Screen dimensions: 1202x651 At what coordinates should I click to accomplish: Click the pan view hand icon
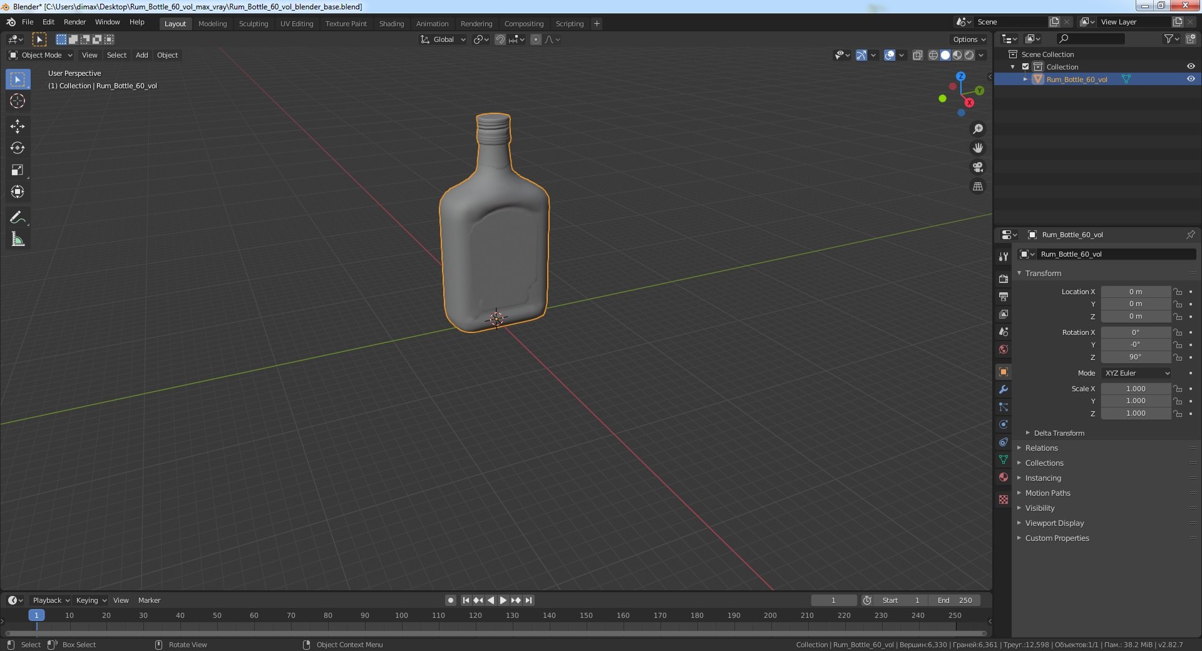(977, 148)
